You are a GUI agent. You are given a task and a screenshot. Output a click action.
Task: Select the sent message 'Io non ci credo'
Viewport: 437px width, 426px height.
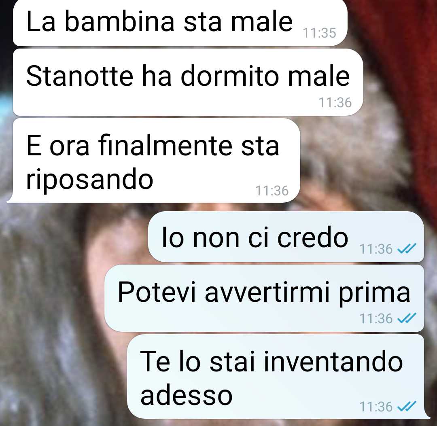pyautogui.click(x=286, y=237)
